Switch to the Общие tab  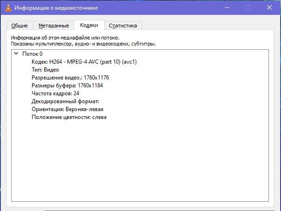20,26
